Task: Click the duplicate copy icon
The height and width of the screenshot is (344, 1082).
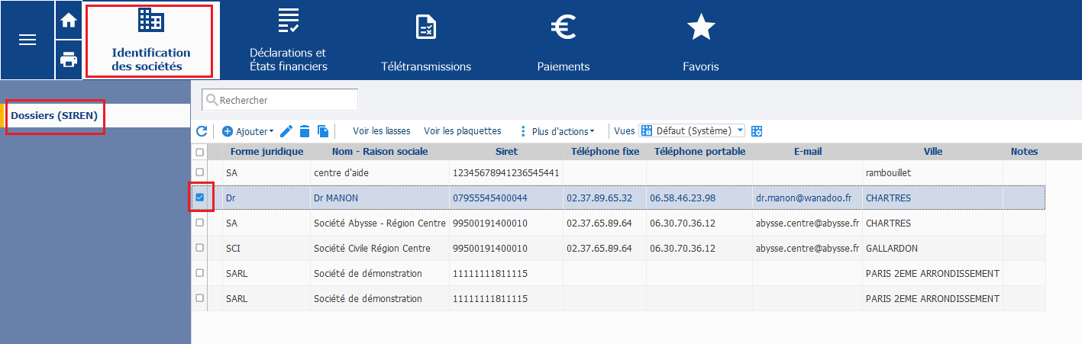Action: tap(322, 131)
